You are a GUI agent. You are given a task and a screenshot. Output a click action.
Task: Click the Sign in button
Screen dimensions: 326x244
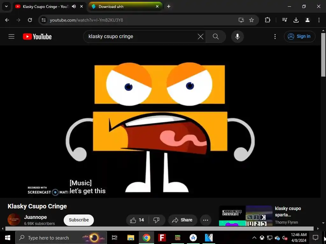pos(299,37)
